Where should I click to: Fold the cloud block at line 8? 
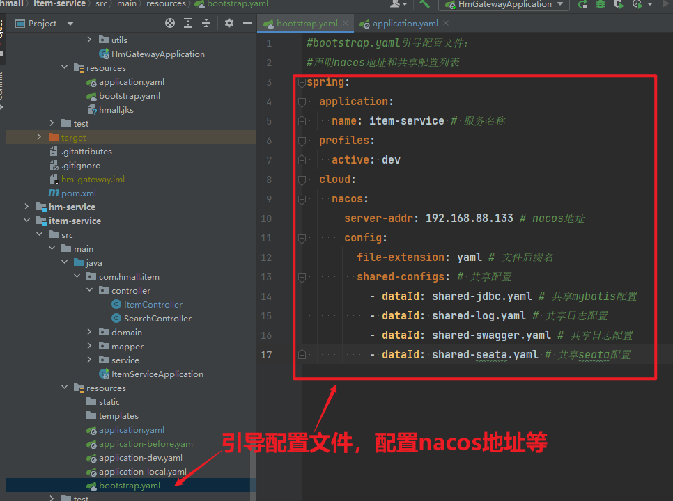(x=302, y=180)
